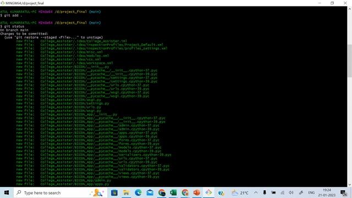
Task: Click the BICON/asgi.py file line
Action: pos(59,100)
